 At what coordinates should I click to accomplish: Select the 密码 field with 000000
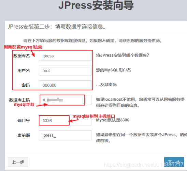click(65, 85)
